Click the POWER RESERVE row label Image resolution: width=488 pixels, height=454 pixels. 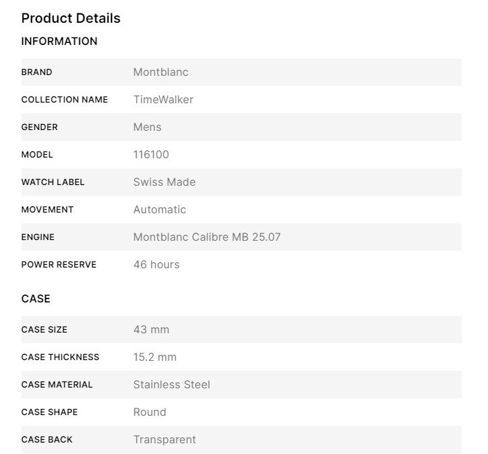(59, 265)
